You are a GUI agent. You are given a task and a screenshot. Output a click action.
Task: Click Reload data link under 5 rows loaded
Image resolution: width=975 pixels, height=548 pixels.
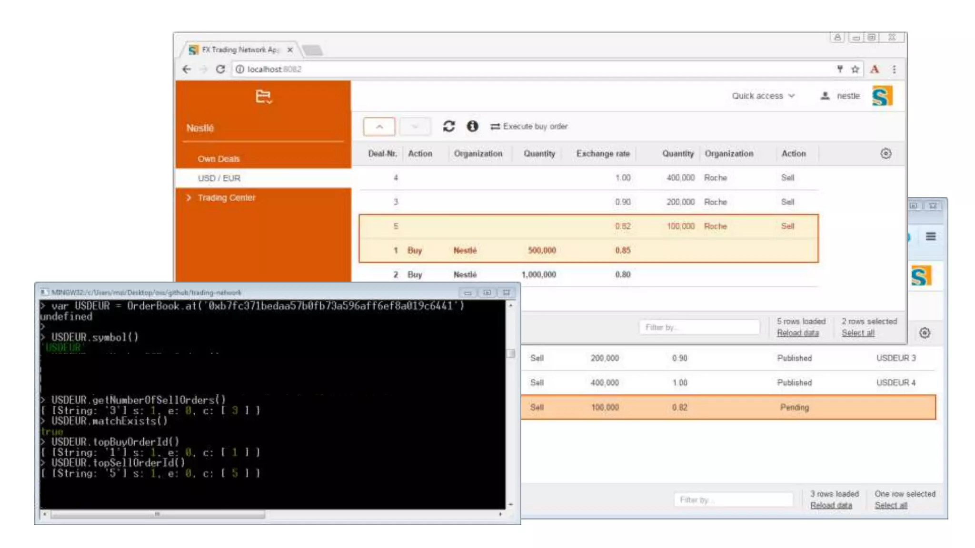pyautogui.click(x=797, y=333)
